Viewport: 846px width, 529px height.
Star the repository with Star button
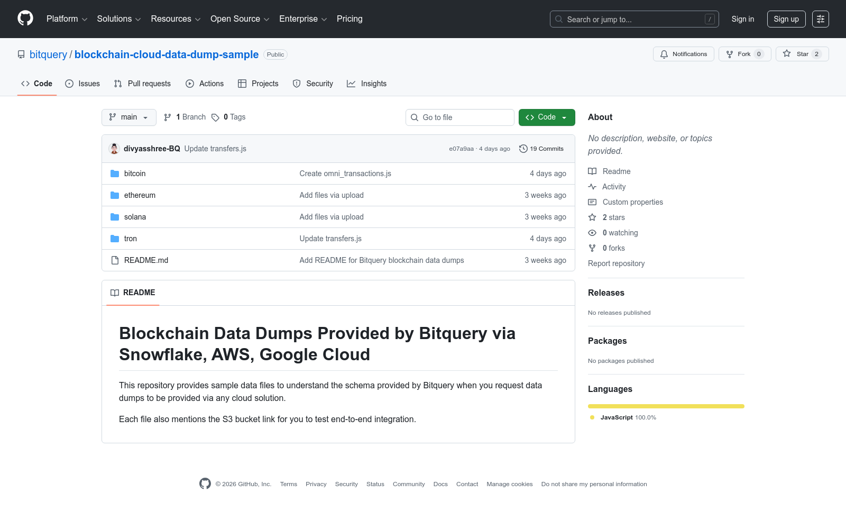(802, 54)
